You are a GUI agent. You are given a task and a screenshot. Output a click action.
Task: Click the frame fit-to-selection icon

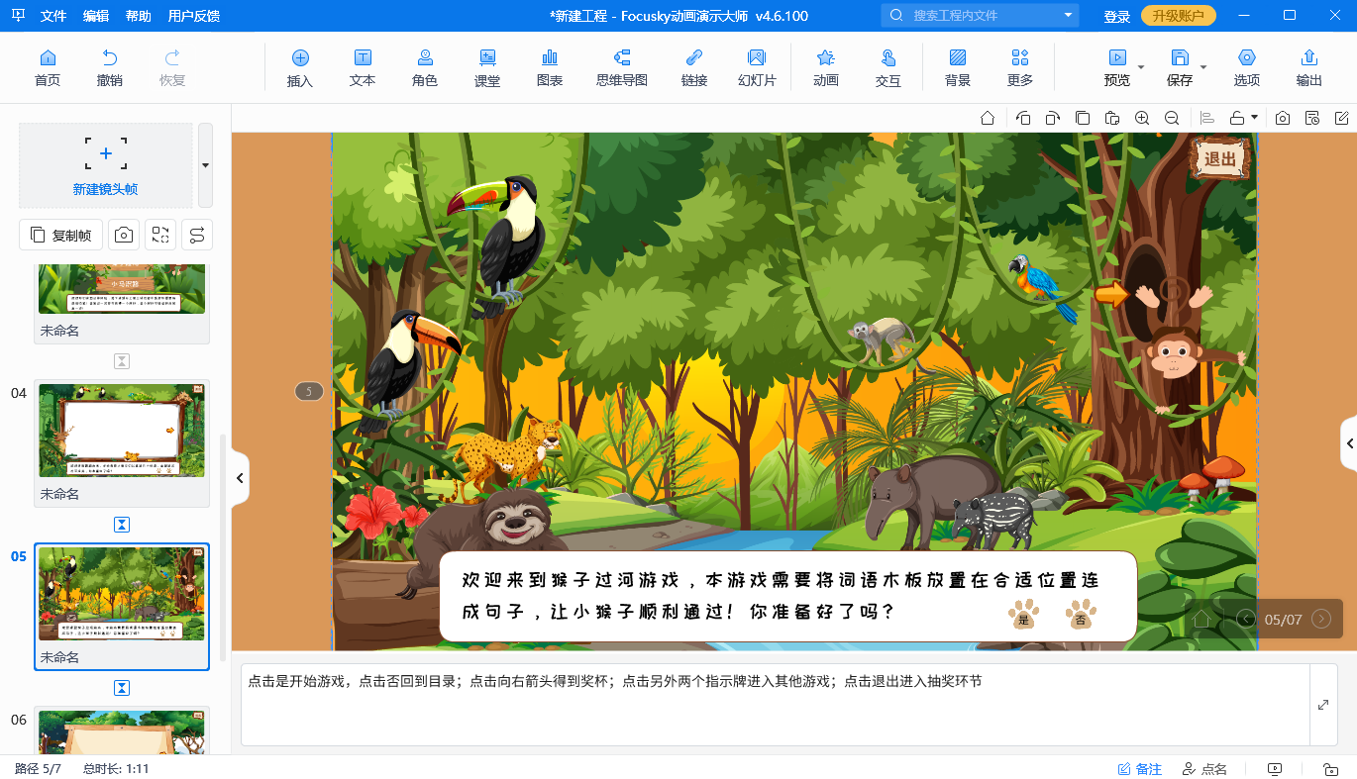(160, 235)
